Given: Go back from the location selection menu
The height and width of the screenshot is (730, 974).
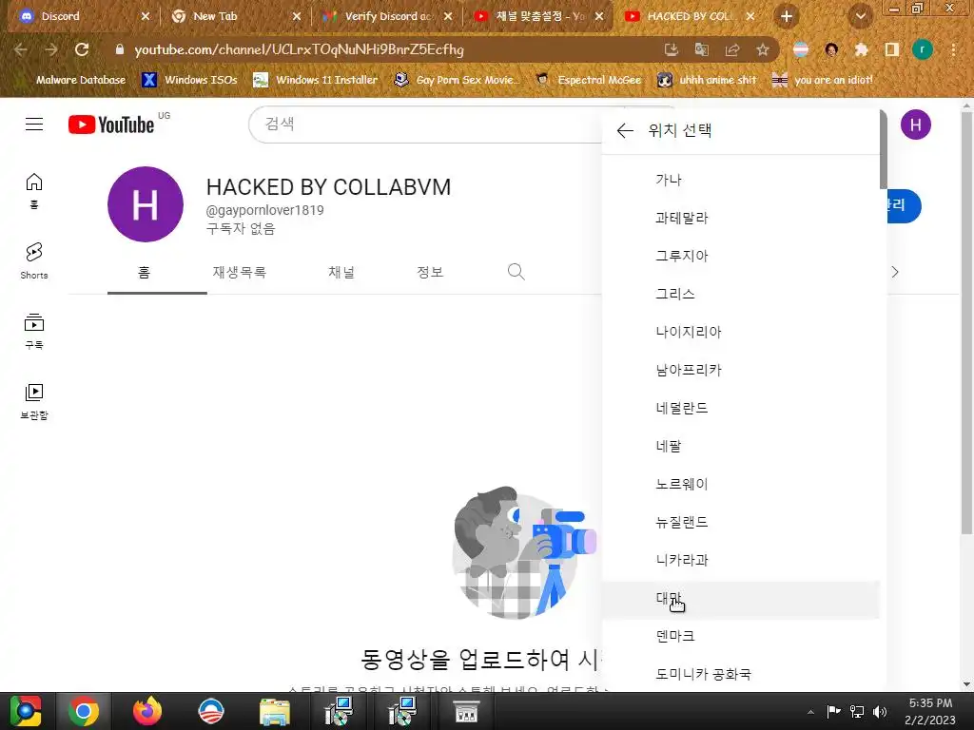Looking at the screenshot, I should (625, 130).
